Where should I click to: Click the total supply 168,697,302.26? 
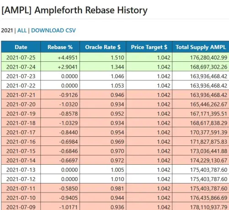click(x=209, y=67)
